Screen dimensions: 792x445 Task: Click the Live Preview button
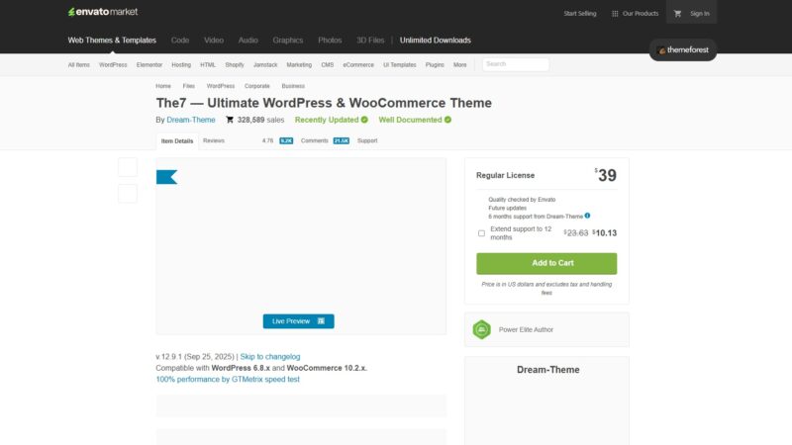tap(298, 321)
